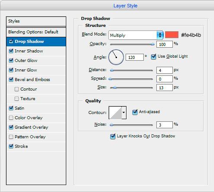Click the Angle degrees input field
The width and height of the screenshot is (214, 192).
pyautogui.click(x=135, y=57)
